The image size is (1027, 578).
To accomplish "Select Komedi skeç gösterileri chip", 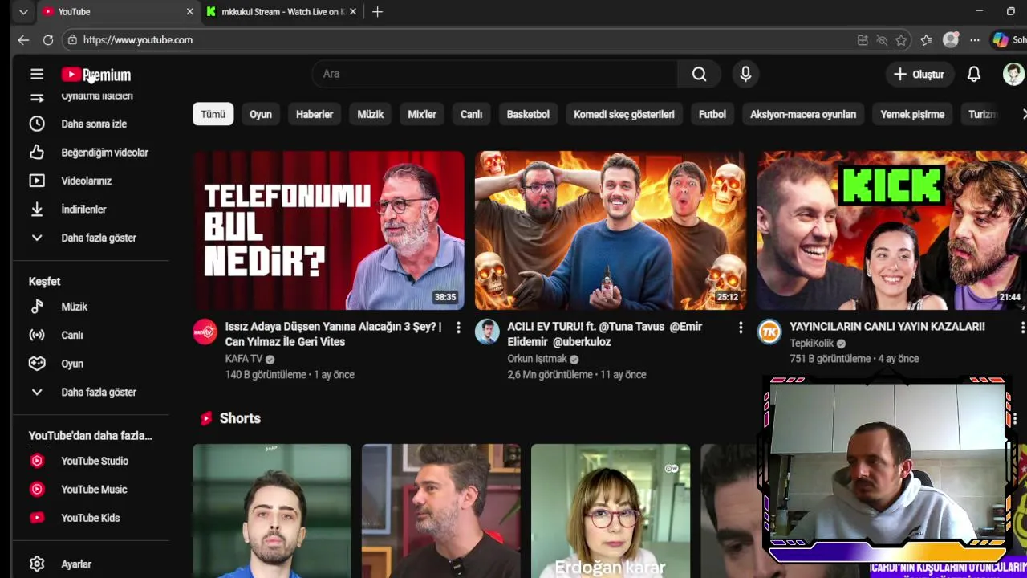I will [624, 114].
